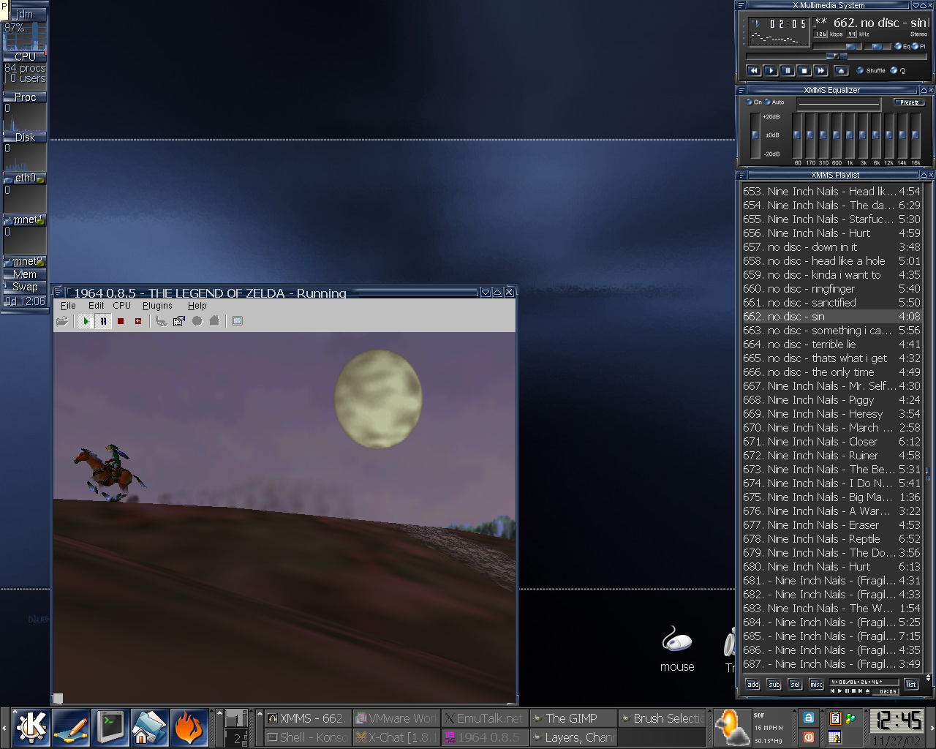
Task: Toggle equalizer Auto button
Action: [x=774, y=102]
